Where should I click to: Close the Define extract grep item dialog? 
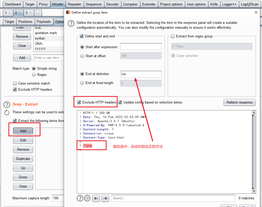tap(256, 12)
